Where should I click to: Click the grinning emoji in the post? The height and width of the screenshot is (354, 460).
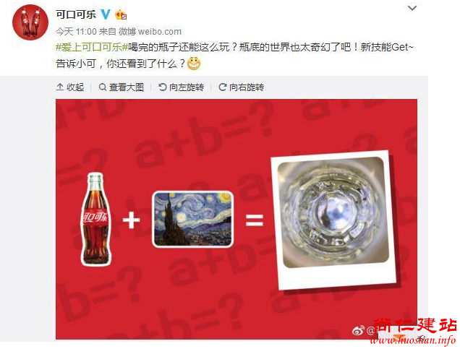pyautogui.click(x=194, y=64)
